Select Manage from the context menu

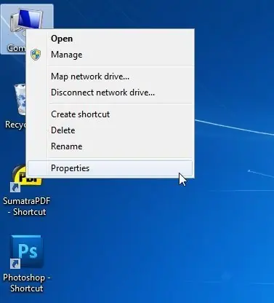(110, 55)
